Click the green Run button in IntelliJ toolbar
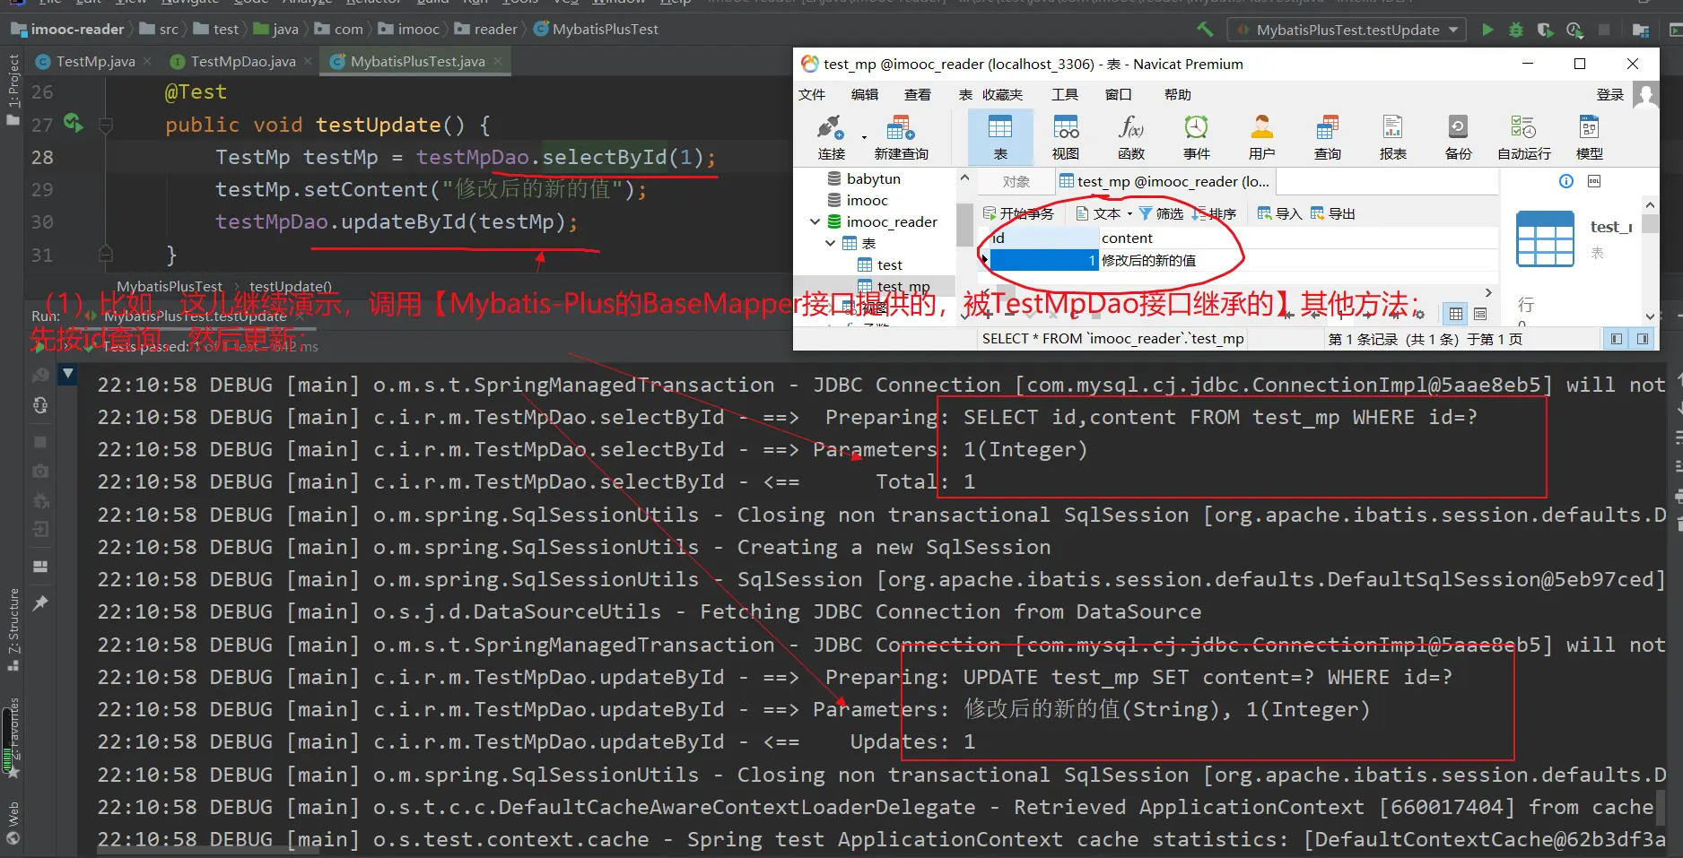 point(1487,30)
